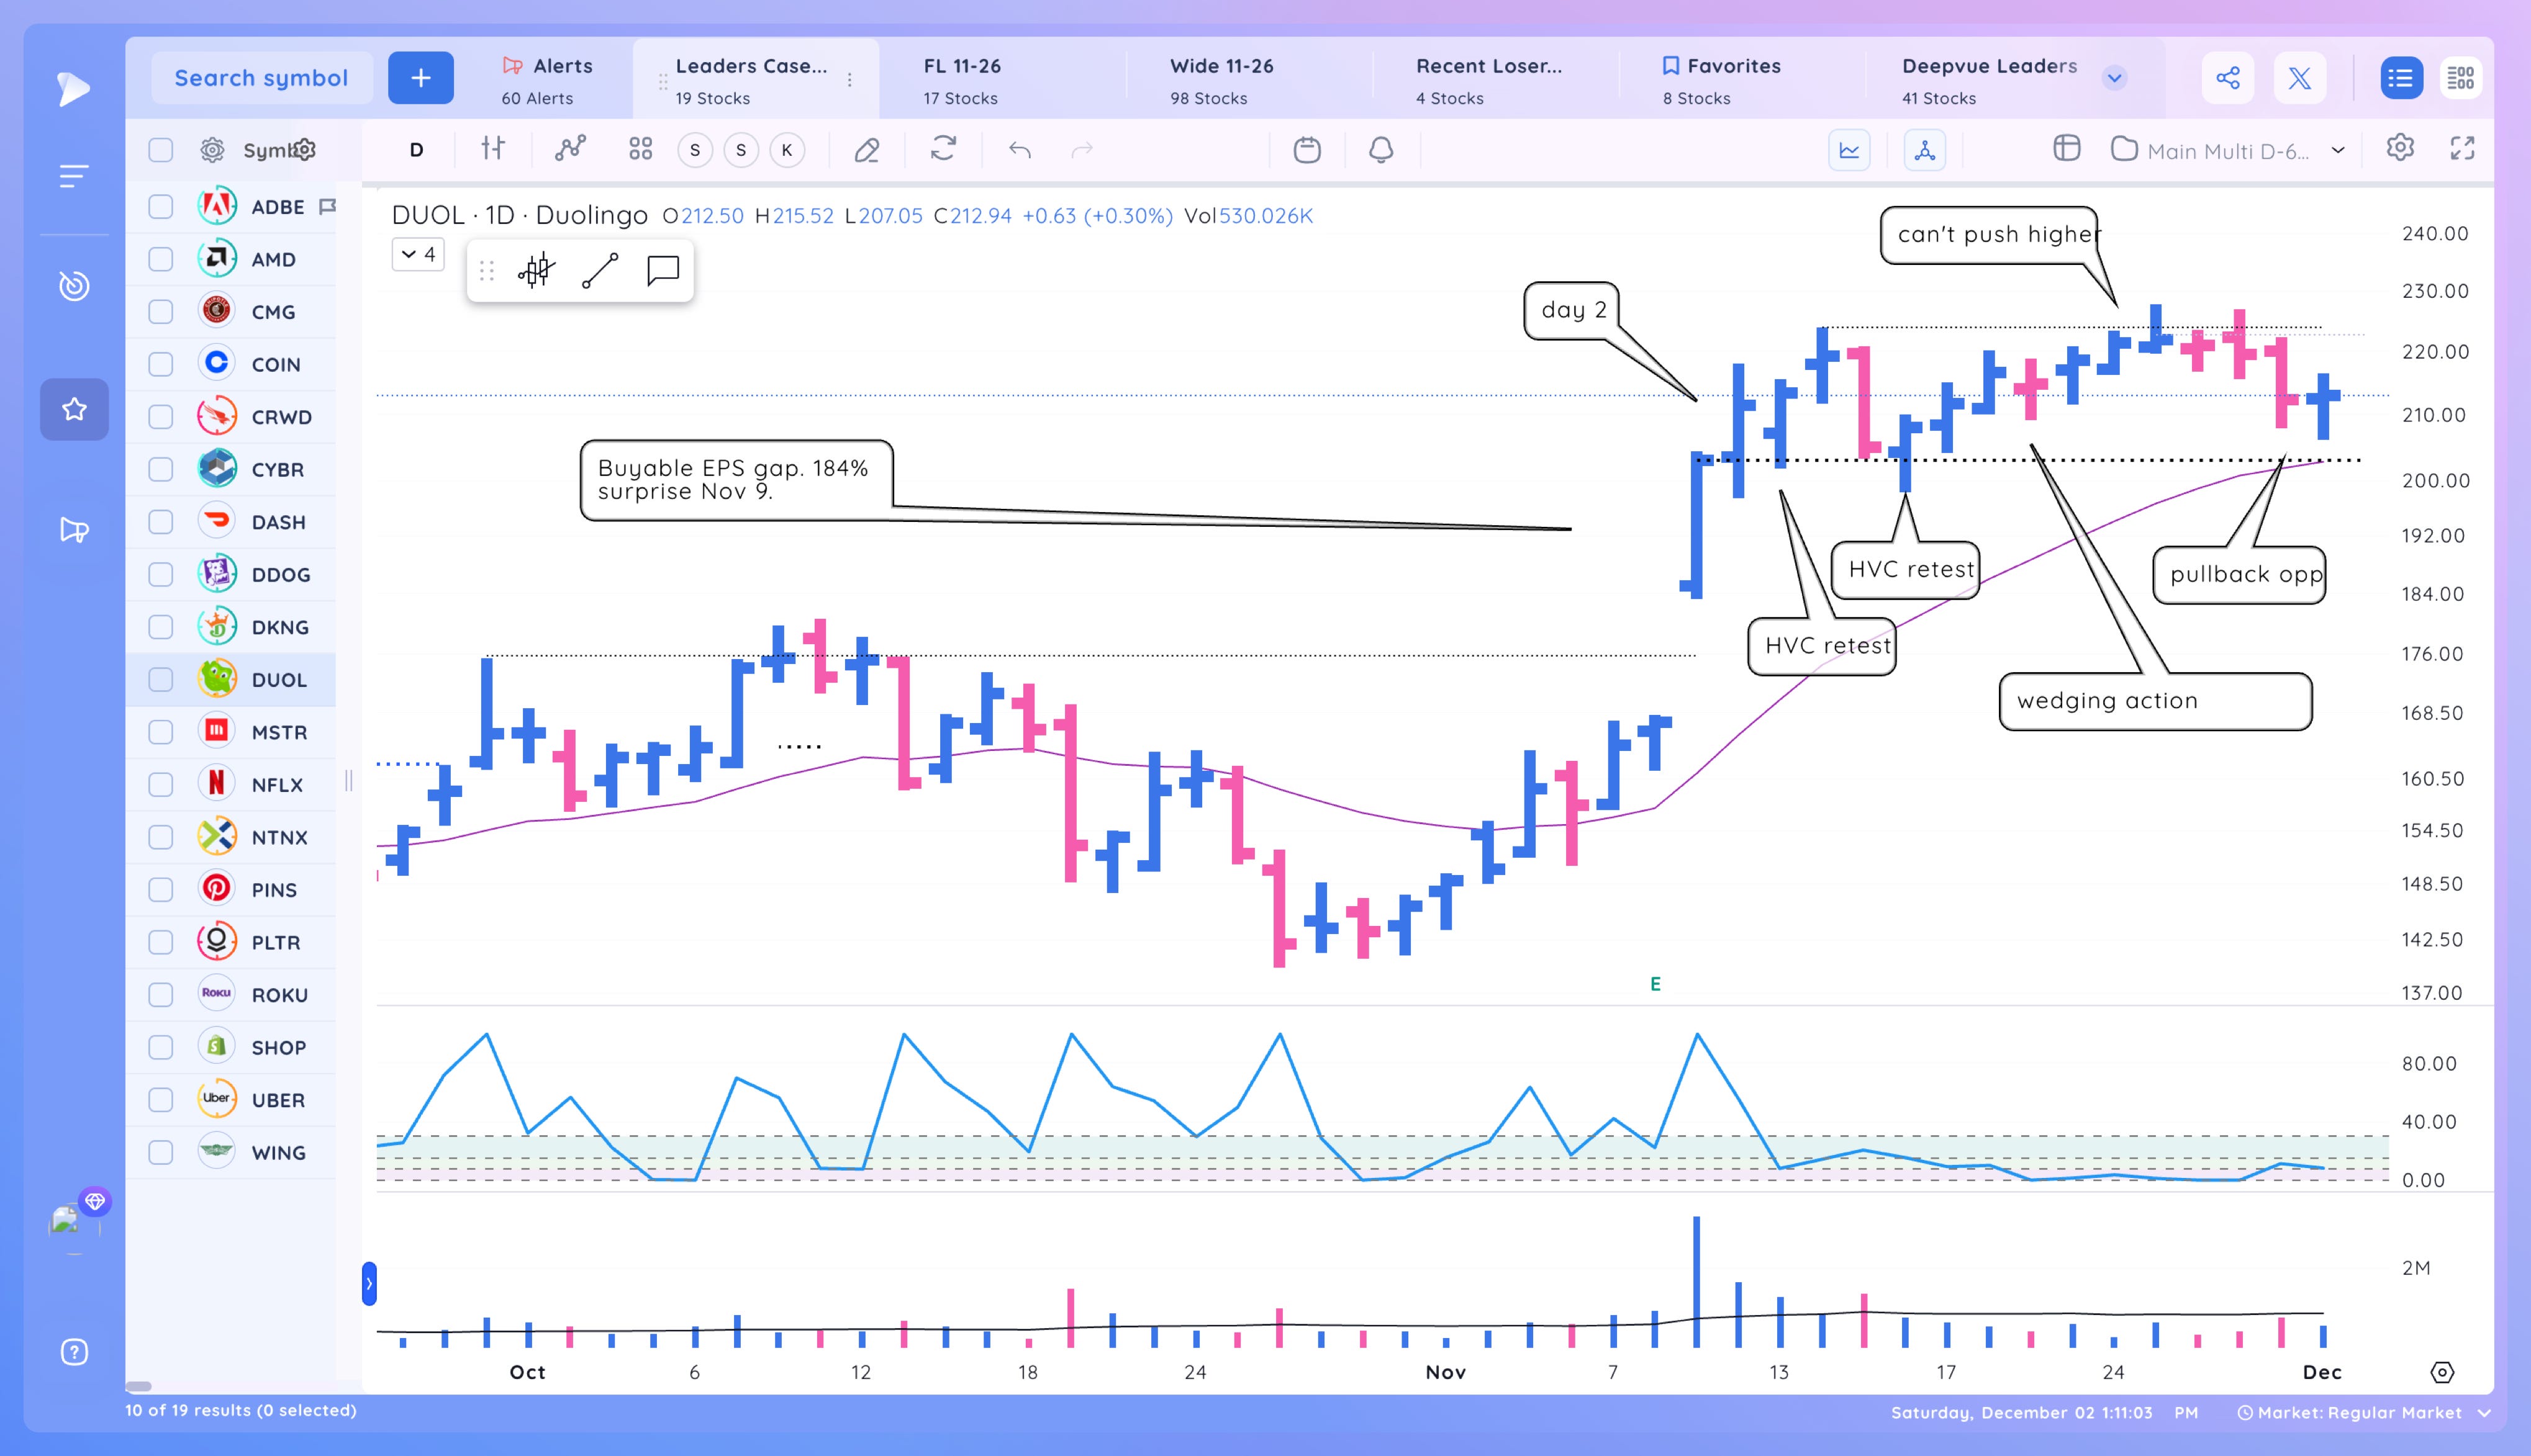
Task: Select the candlestick measure tool
Action: click(537, 270)
